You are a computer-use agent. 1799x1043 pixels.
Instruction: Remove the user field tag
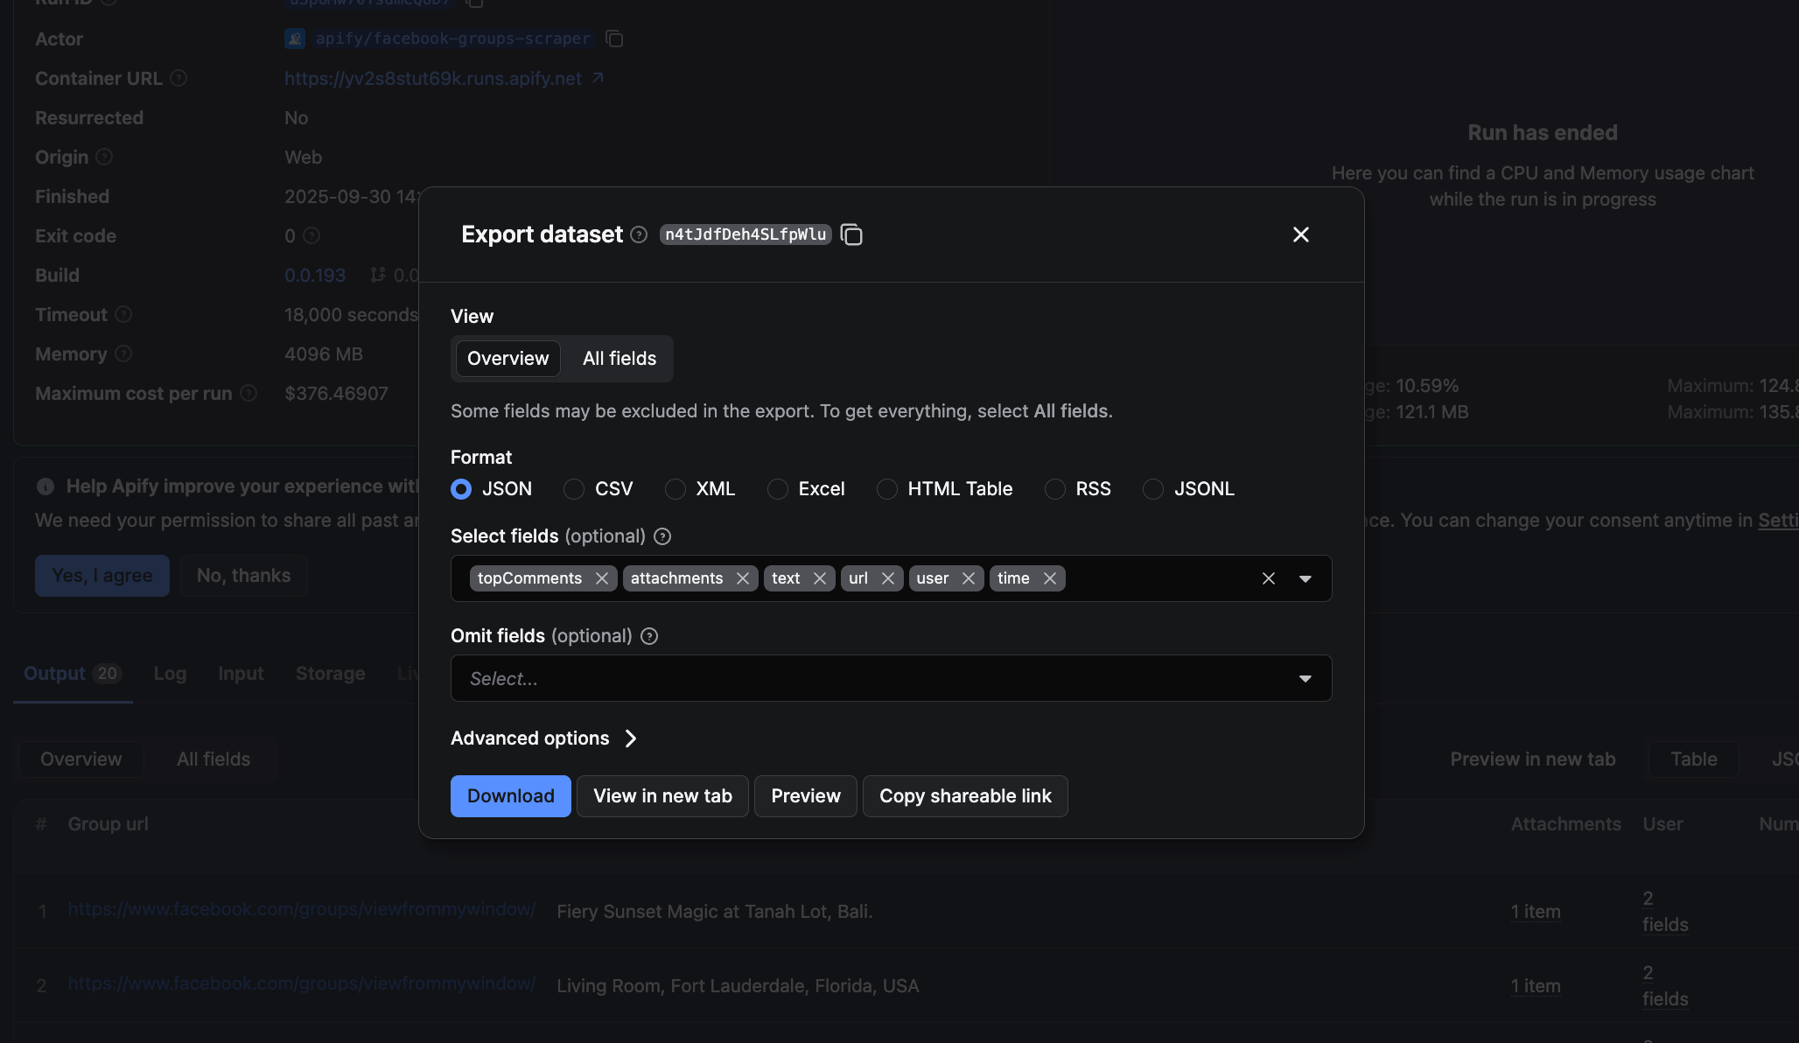(969, 578)
